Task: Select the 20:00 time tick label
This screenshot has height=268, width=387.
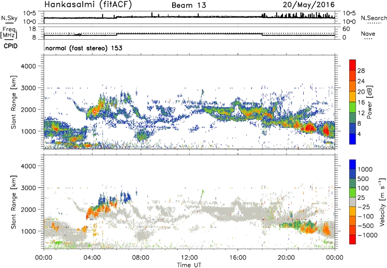Action: click(286, 258)
